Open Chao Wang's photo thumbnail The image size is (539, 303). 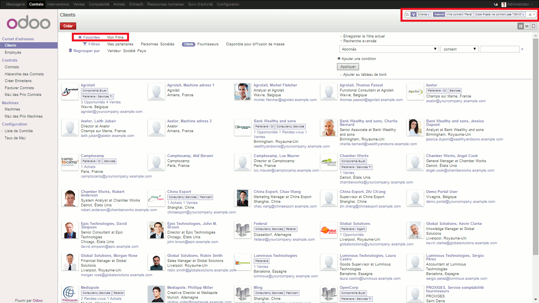tap(242, 198)
